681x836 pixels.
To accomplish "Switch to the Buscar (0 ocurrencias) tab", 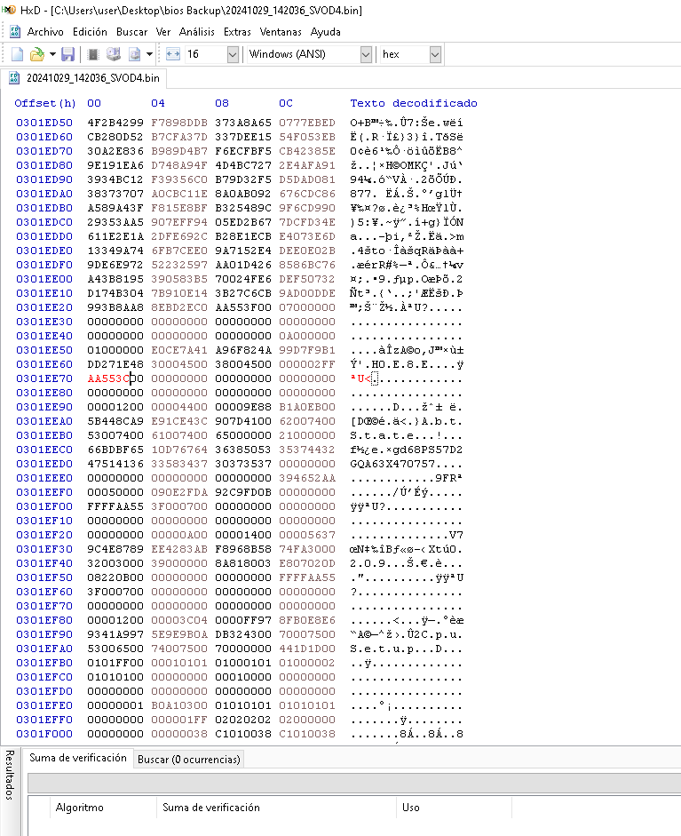I will (x=188, y=760).
